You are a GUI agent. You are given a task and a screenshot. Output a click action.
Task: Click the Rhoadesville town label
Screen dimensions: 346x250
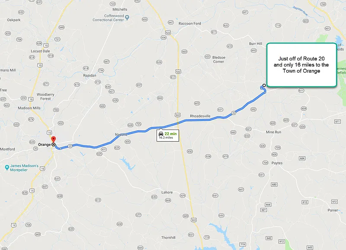coord(200,116)
